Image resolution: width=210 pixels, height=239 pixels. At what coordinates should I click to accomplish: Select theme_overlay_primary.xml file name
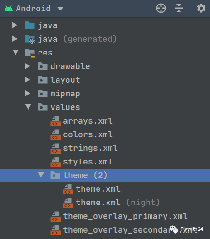(x=125, y=216)
